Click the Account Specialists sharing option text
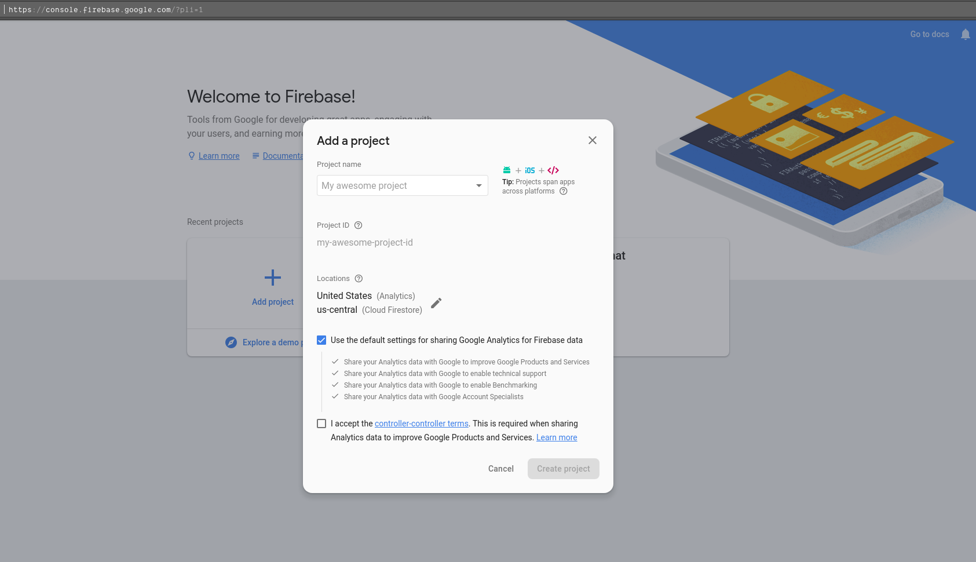Viewport: 976px width, 562px height. click(433, 397)
